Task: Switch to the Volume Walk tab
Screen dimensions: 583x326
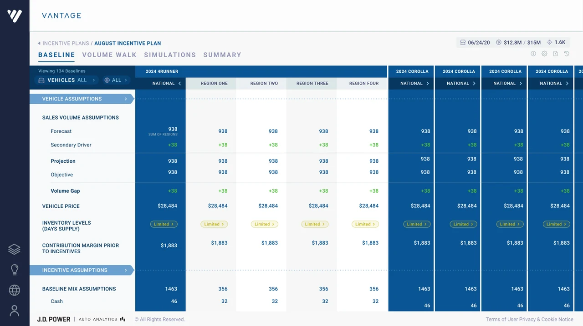Action: click(109, 55)
